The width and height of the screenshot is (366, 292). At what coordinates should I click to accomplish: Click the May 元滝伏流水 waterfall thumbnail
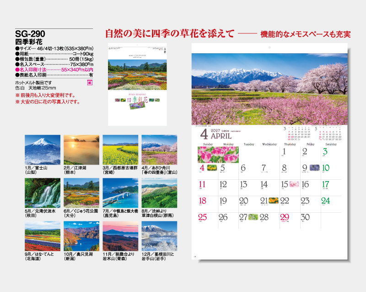43,193
